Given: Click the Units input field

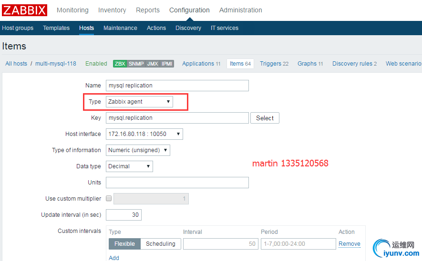Looking at the screenshot, I should coord(177,183).
